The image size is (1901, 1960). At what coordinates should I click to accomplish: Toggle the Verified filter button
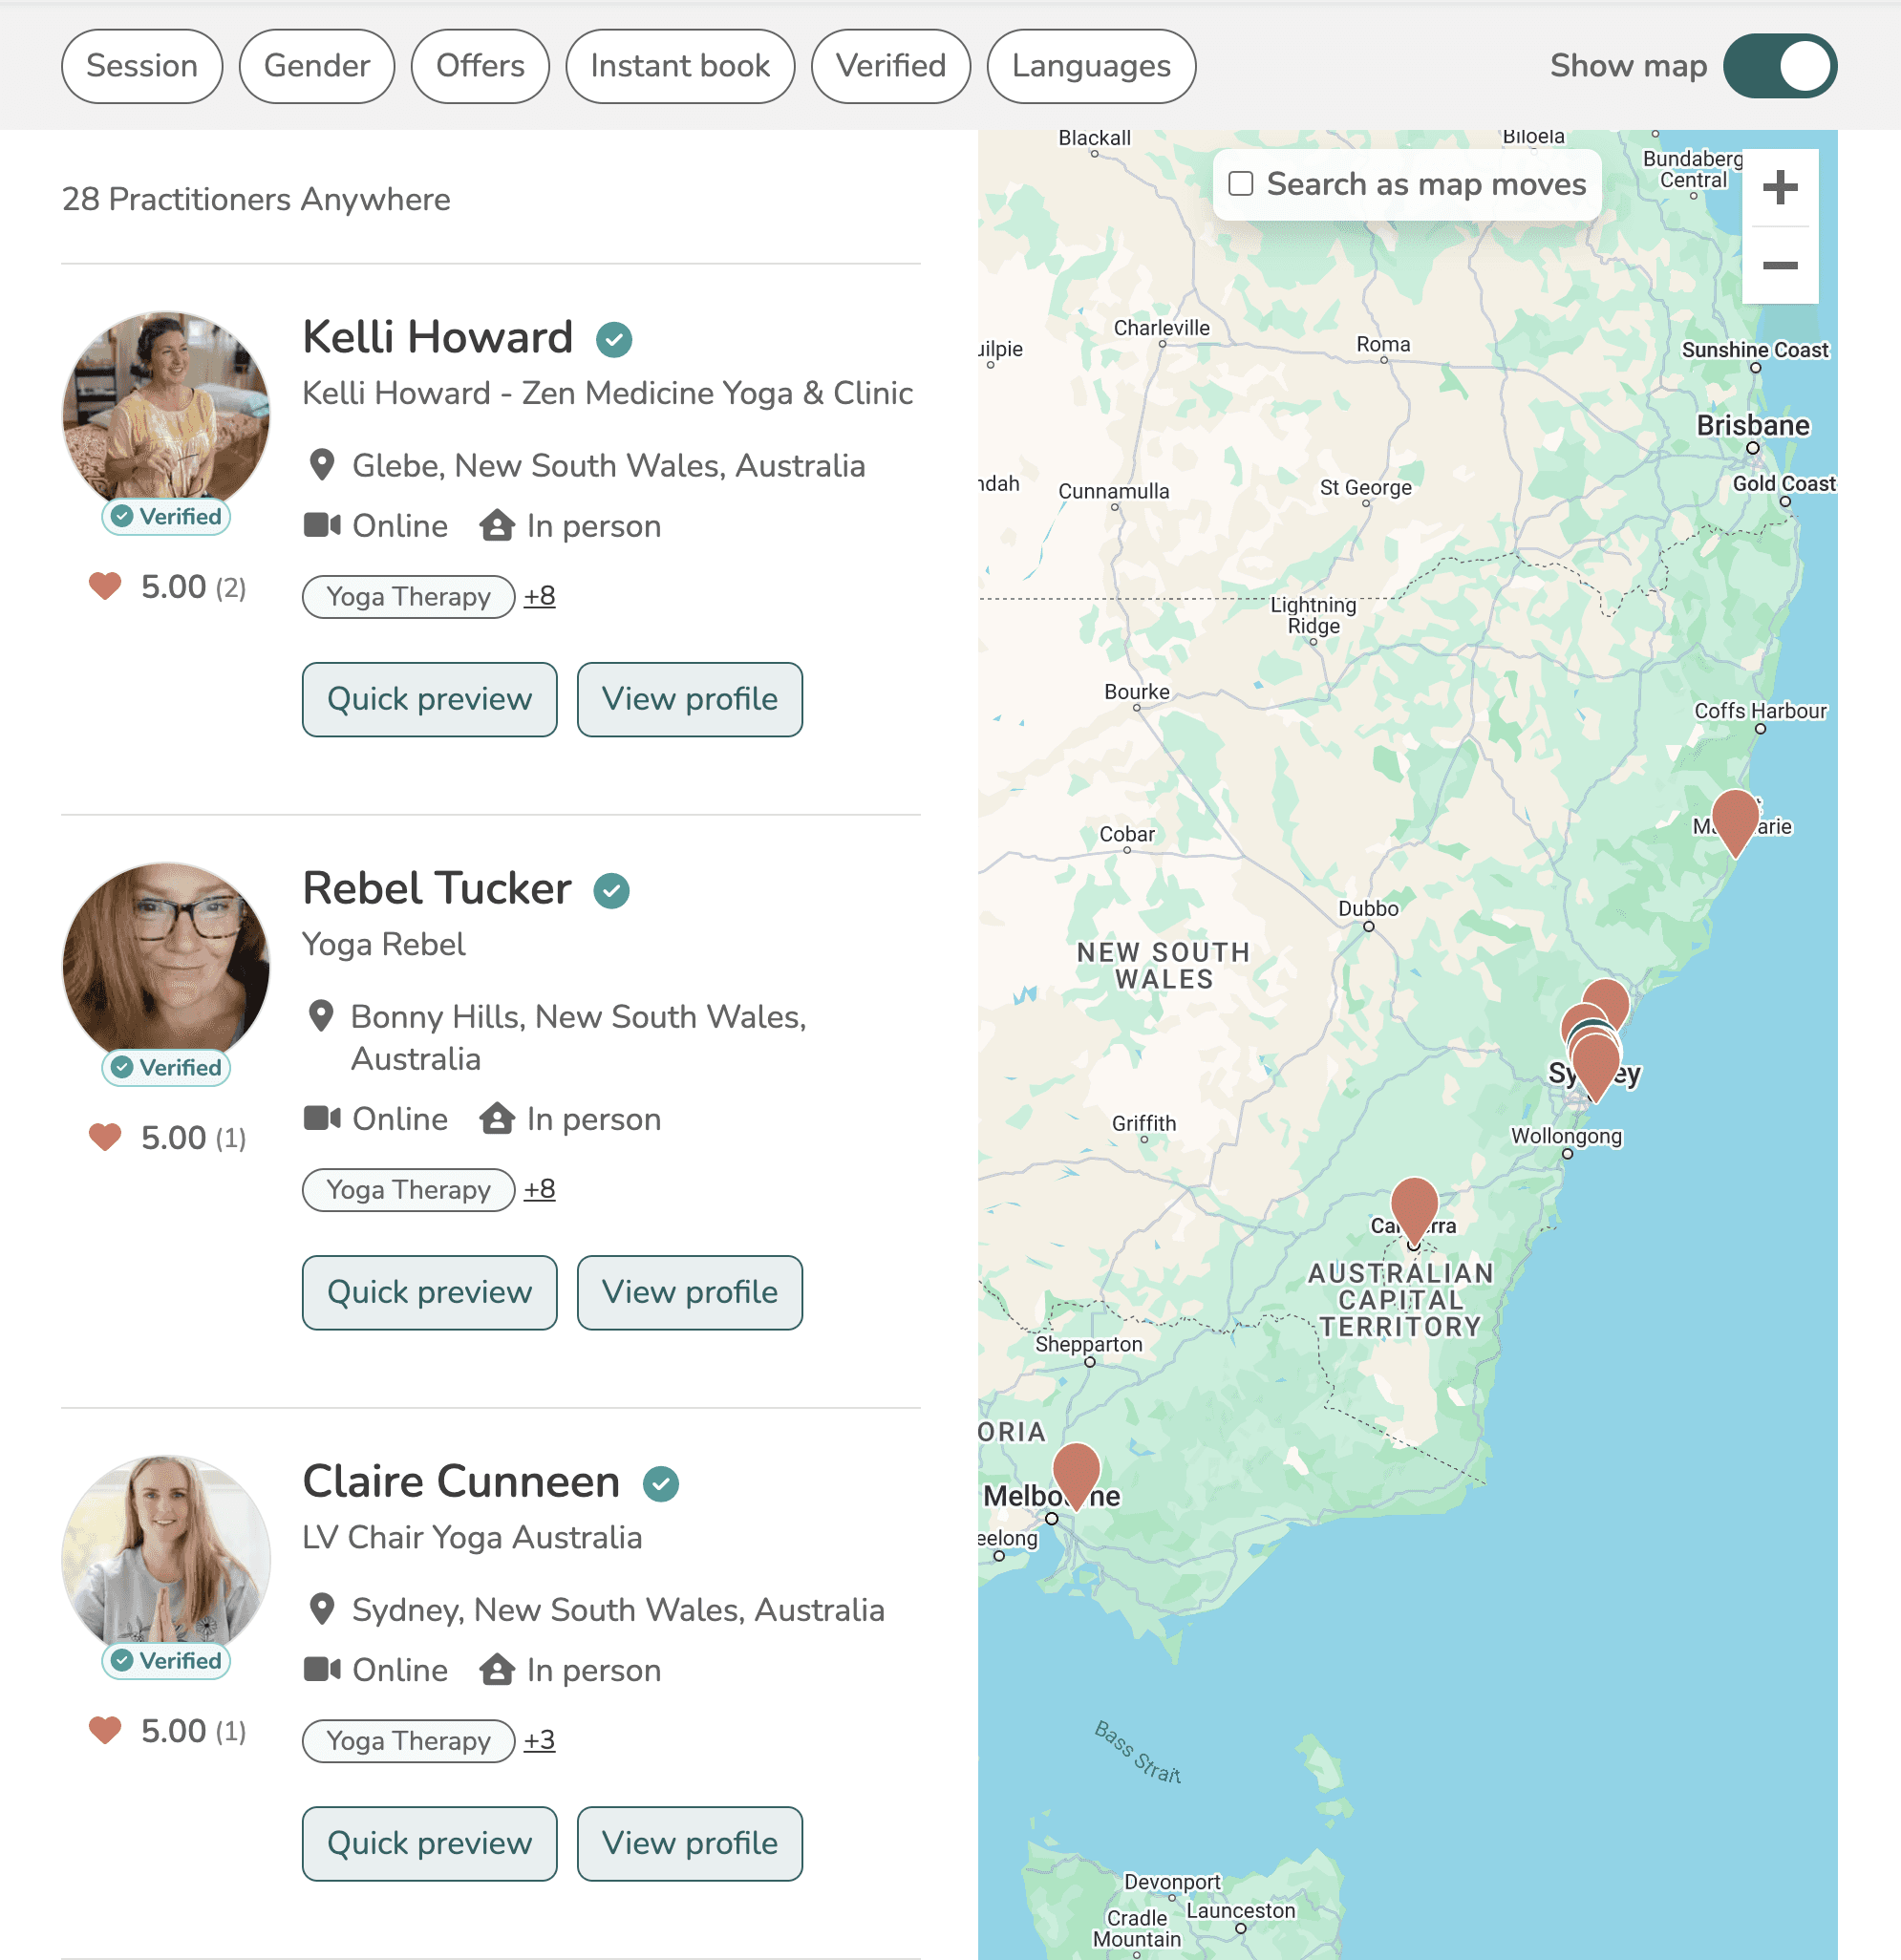pyautogui.click(x=891, y=67)
